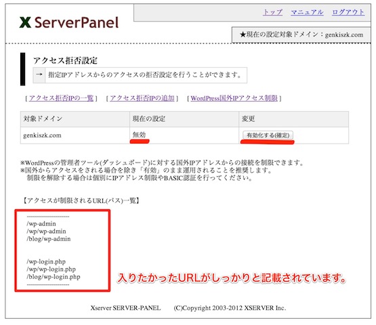Click the アクセスが制限されるURL(パス)一覧 heading
This screenshot has width=376, height=325.
tap(81, 200)
